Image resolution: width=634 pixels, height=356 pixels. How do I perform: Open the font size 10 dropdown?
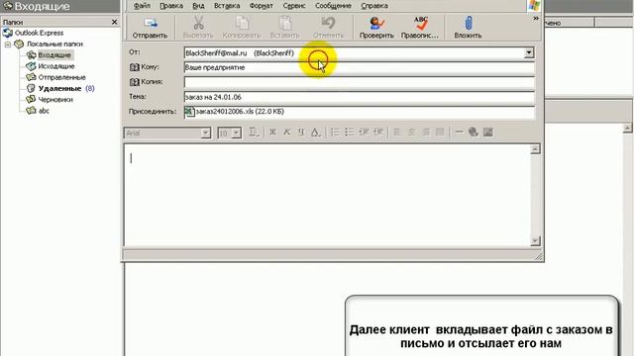point(236,133)
